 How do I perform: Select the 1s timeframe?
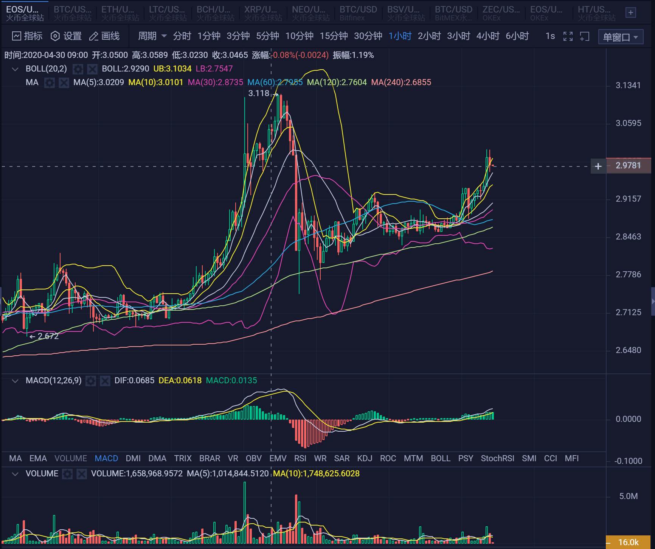tap(550, 36)
